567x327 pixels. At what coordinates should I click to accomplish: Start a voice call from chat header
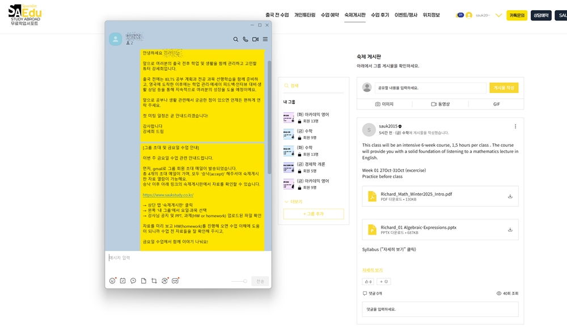pos(246,40)
